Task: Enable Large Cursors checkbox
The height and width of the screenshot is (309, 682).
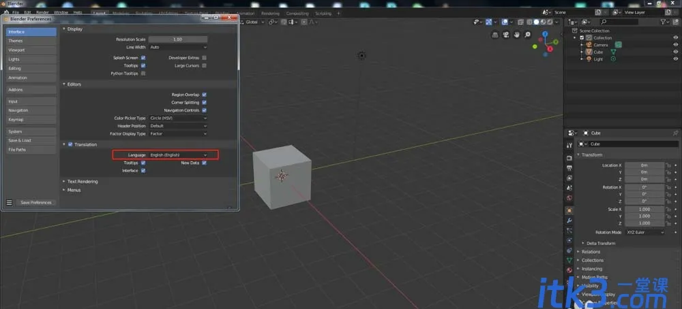Action: (204, 65)
